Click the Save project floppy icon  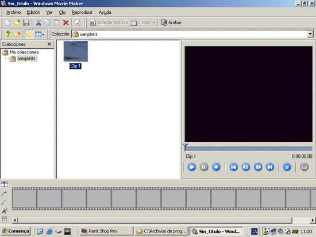click(x=26, y=22)
